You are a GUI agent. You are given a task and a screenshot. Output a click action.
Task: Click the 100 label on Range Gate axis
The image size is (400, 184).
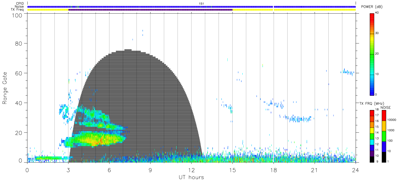click(17, 15)
